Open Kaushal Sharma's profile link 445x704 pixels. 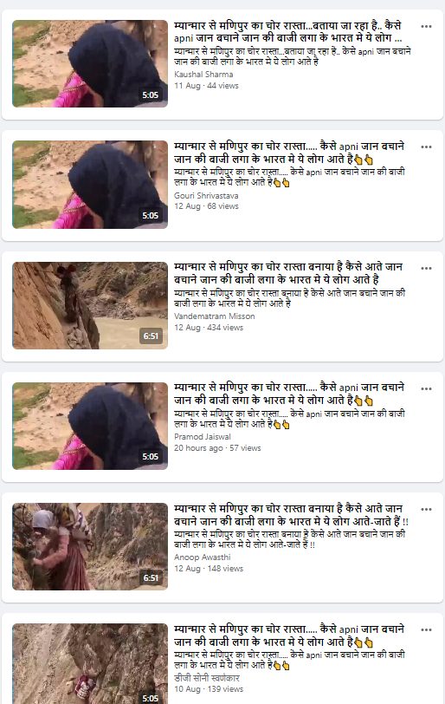click(x=203, y=75)
